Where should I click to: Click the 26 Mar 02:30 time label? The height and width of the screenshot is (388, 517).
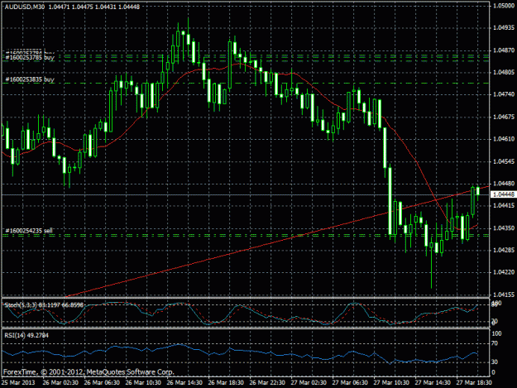tap(60, 383)
